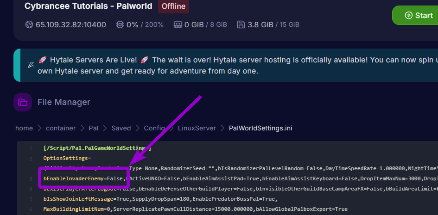Click the Offline status badge
This screenshot has height=215, width=438.
coord(173,6)
